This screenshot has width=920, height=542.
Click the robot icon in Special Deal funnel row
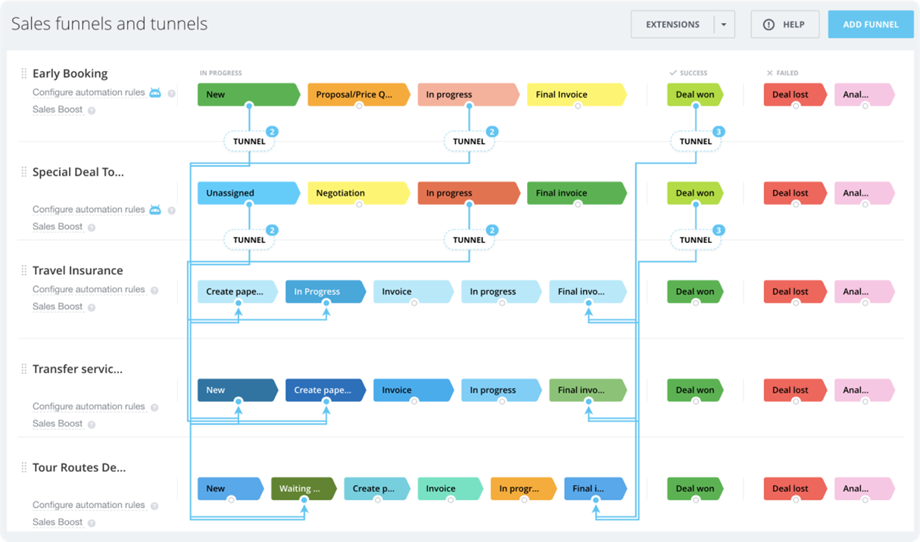click(x=155, y=210)
